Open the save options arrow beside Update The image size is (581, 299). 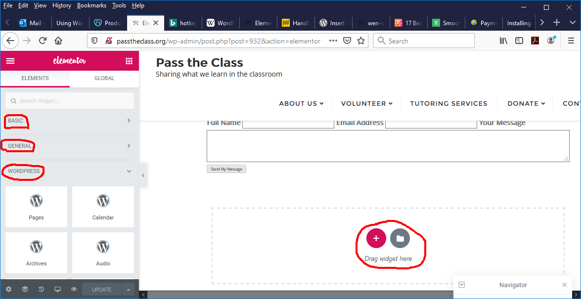point(128,290)
